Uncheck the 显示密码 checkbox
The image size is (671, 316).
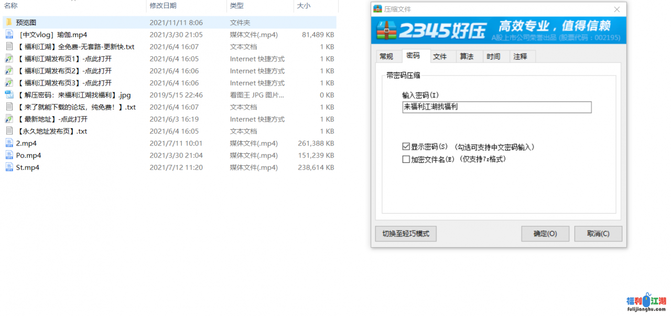406,147
